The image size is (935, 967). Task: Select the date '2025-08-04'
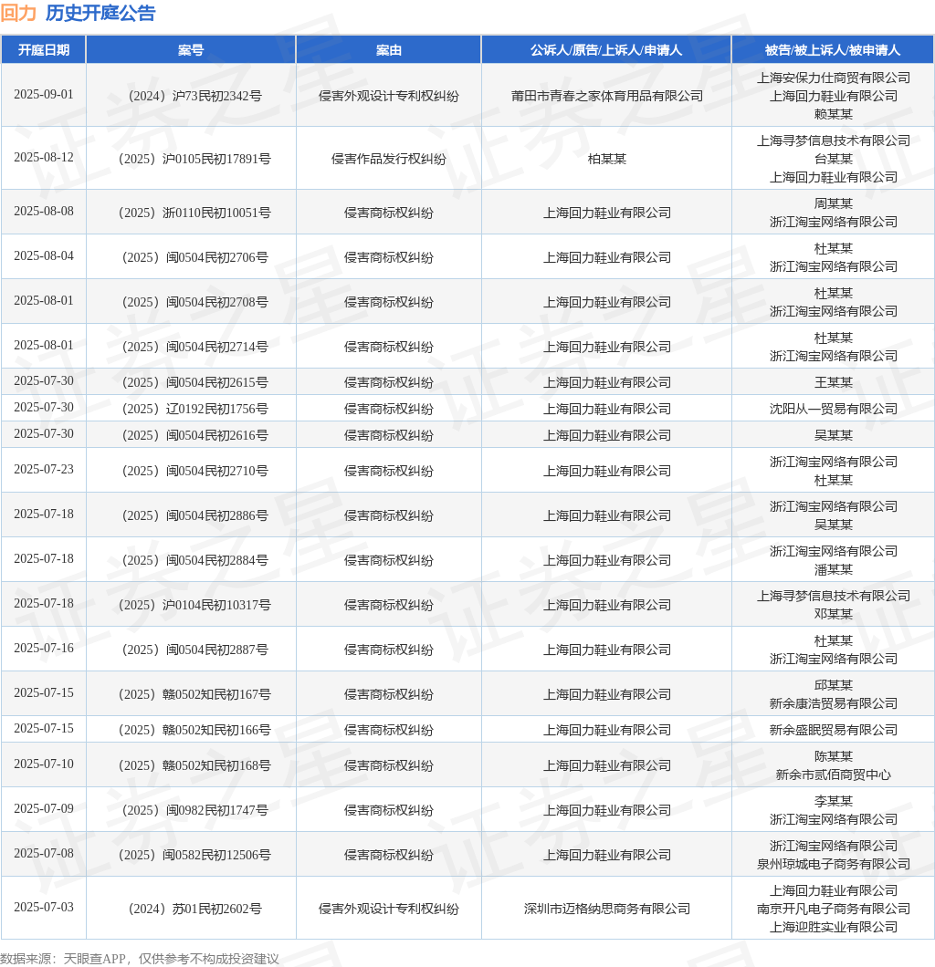(44, 256)
